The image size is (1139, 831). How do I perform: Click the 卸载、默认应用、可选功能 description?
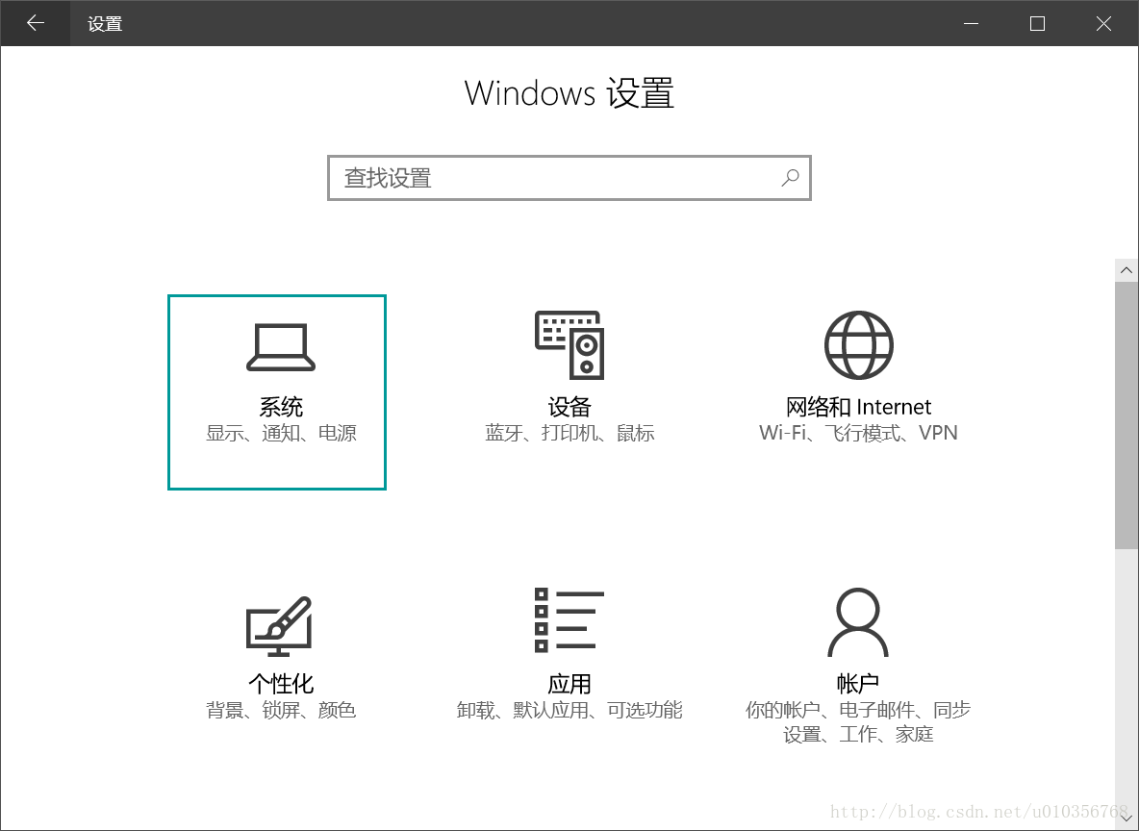coord(569,710)
